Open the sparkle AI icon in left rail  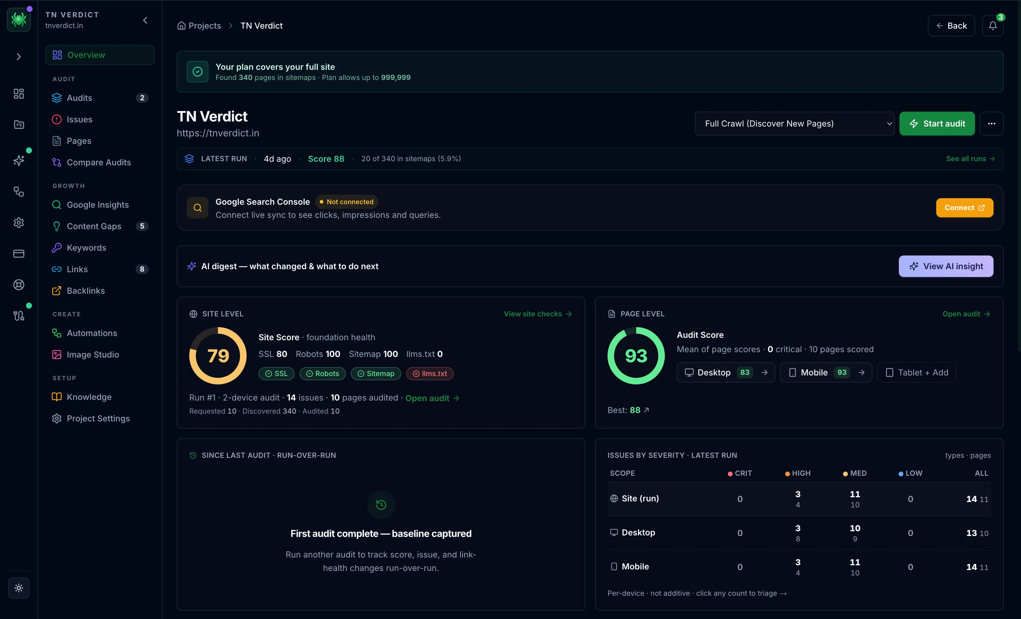(x=19, y=160)
